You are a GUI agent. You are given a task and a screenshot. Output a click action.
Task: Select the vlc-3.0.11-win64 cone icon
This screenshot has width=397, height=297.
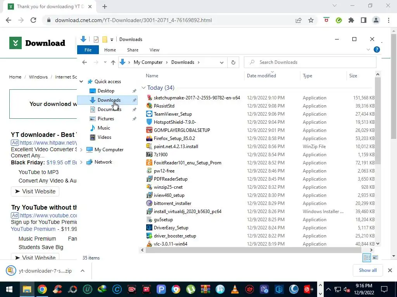(149, 244)
